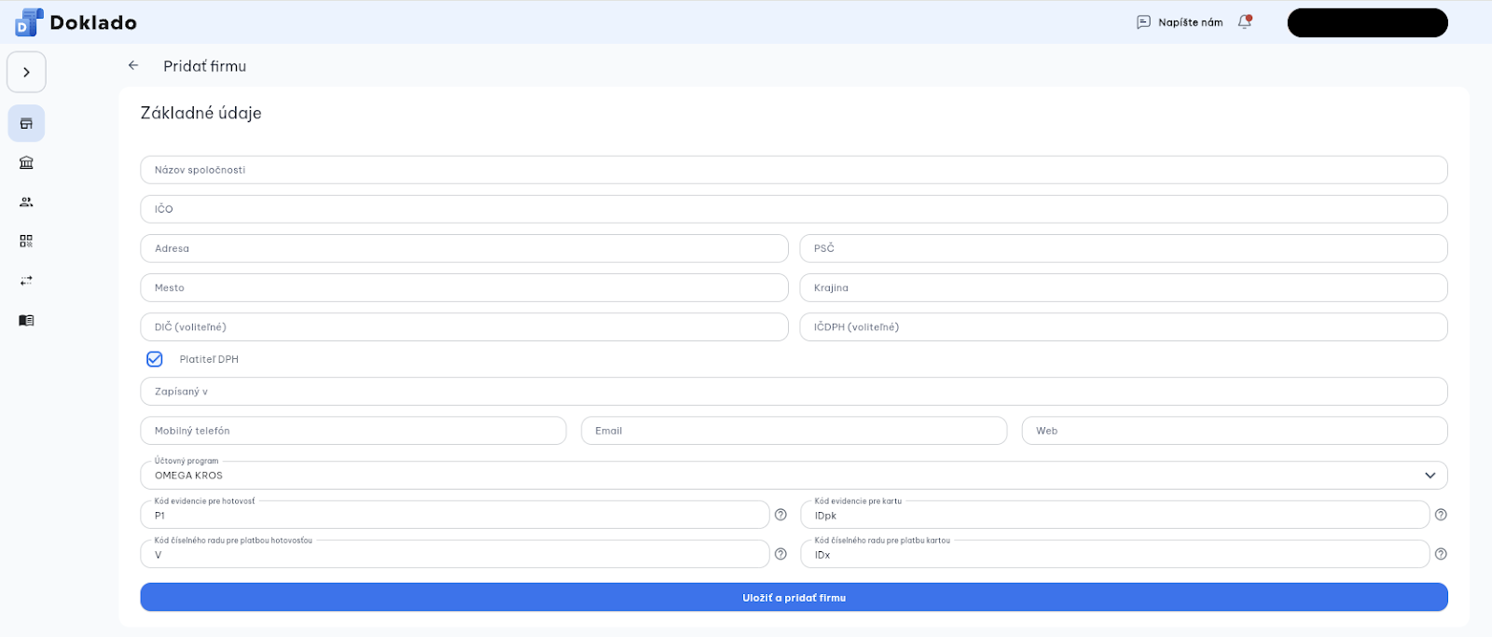This screenshot has height=637, width=1492.
Task: Click the Základné údaje heading
Action: (x=200, y=113)
